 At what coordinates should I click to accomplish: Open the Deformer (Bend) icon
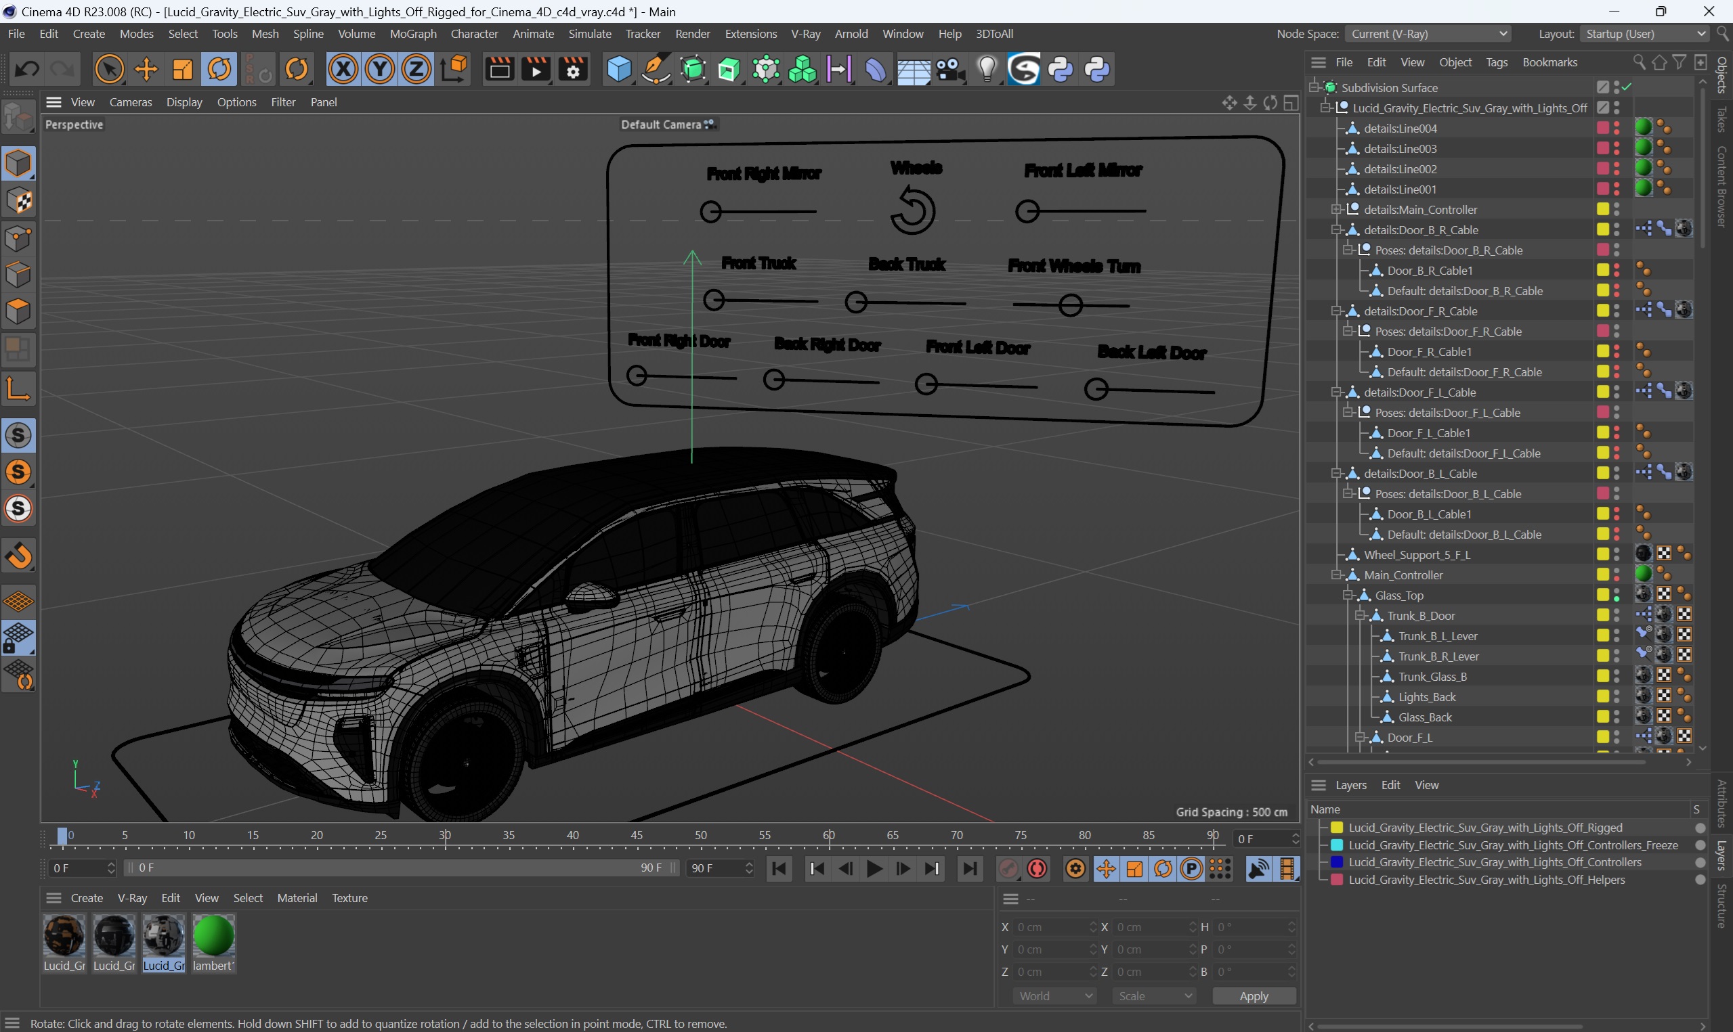pos(876,70)
